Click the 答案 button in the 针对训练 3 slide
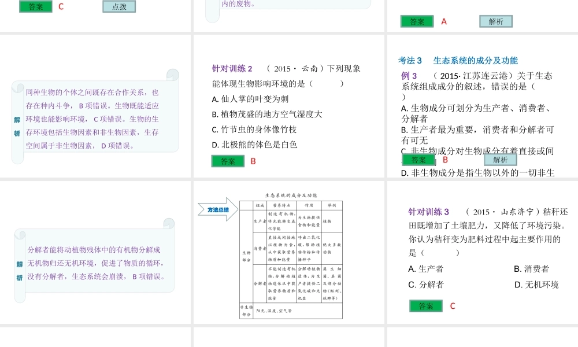The width and height of the screenshot is (578, 347). pyautogui.click(x=426, y=306)
